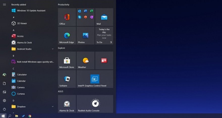Viewport: 222px width, 118px height.
Task: Click the Outlook icon in Office folder tile
Action: pos(79,11)
